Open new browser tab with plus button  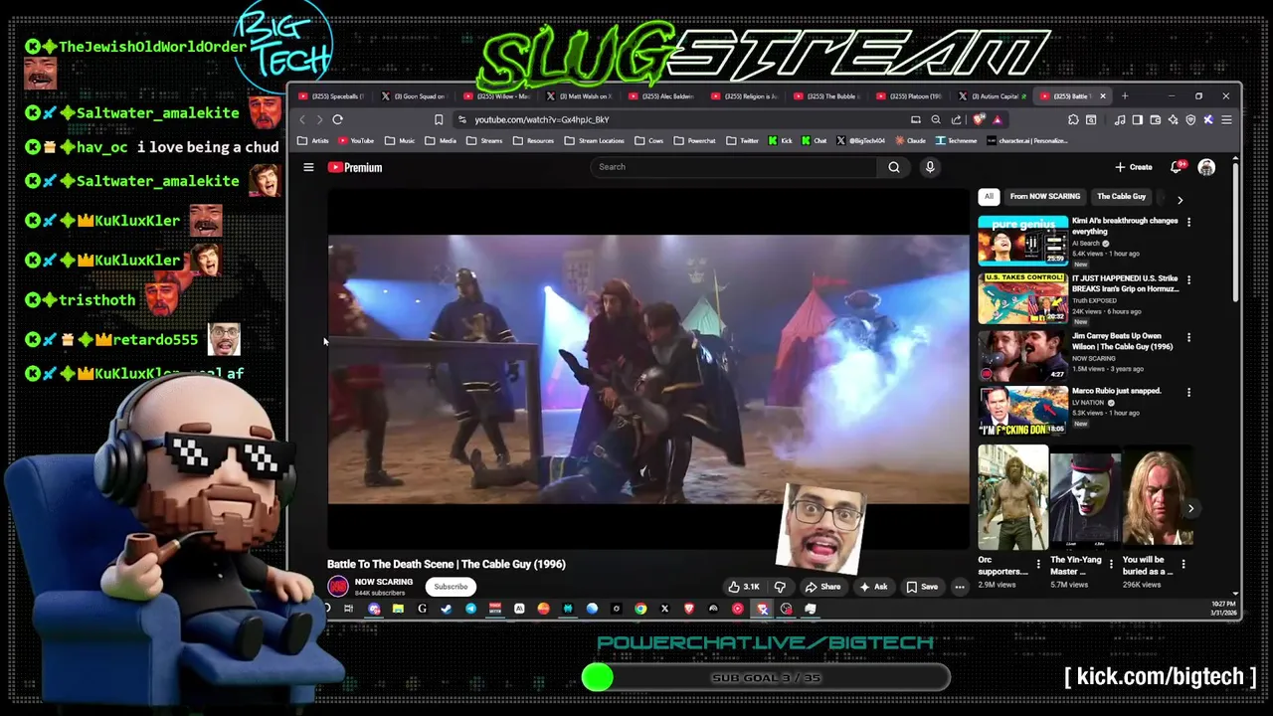point(1125,96)
